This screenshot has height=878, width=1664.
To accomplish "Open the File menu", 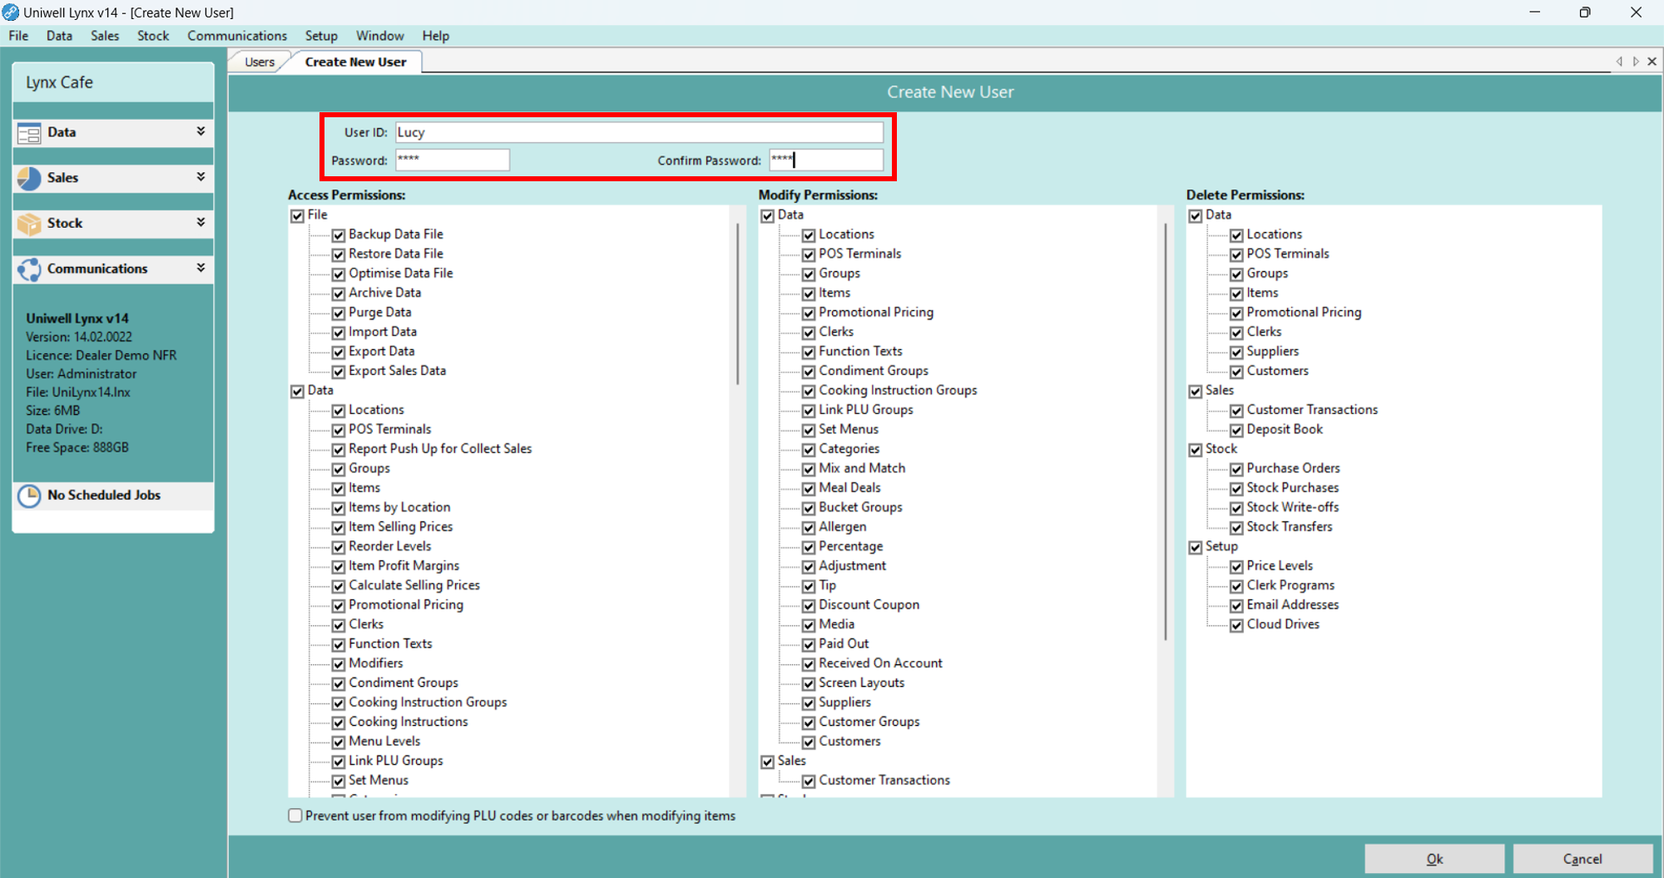I will click(18, 36).
